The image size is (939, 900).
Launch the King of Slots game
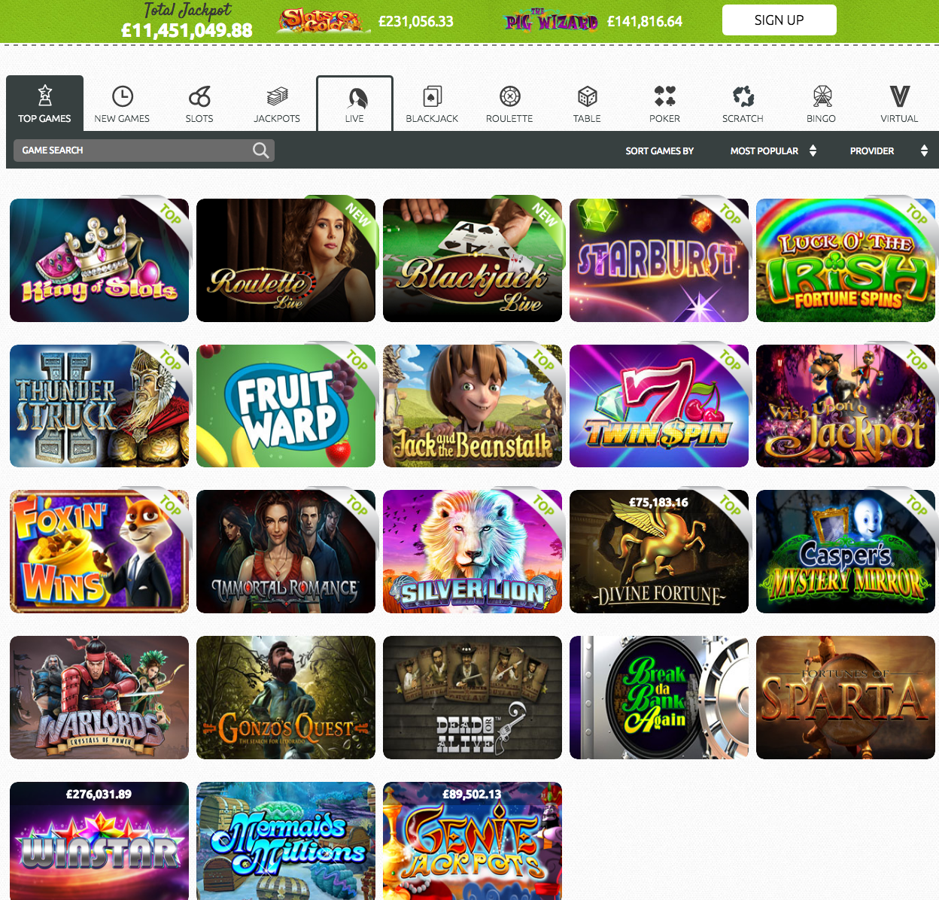[99, 260]
